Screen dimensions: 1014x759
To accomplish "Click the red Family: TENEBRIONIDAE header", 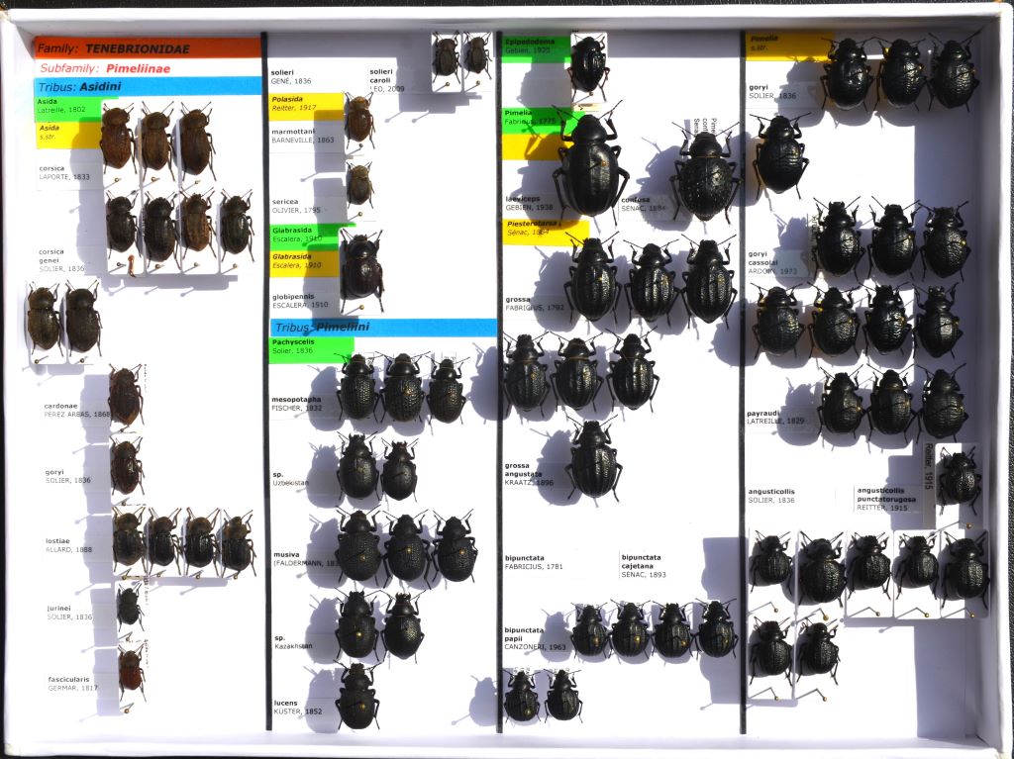I will [x=147, y=47].
